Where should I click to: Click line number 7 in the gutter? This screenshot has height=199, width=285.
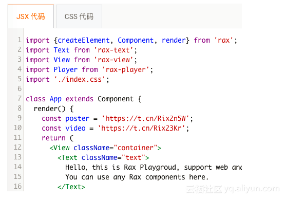20,99
